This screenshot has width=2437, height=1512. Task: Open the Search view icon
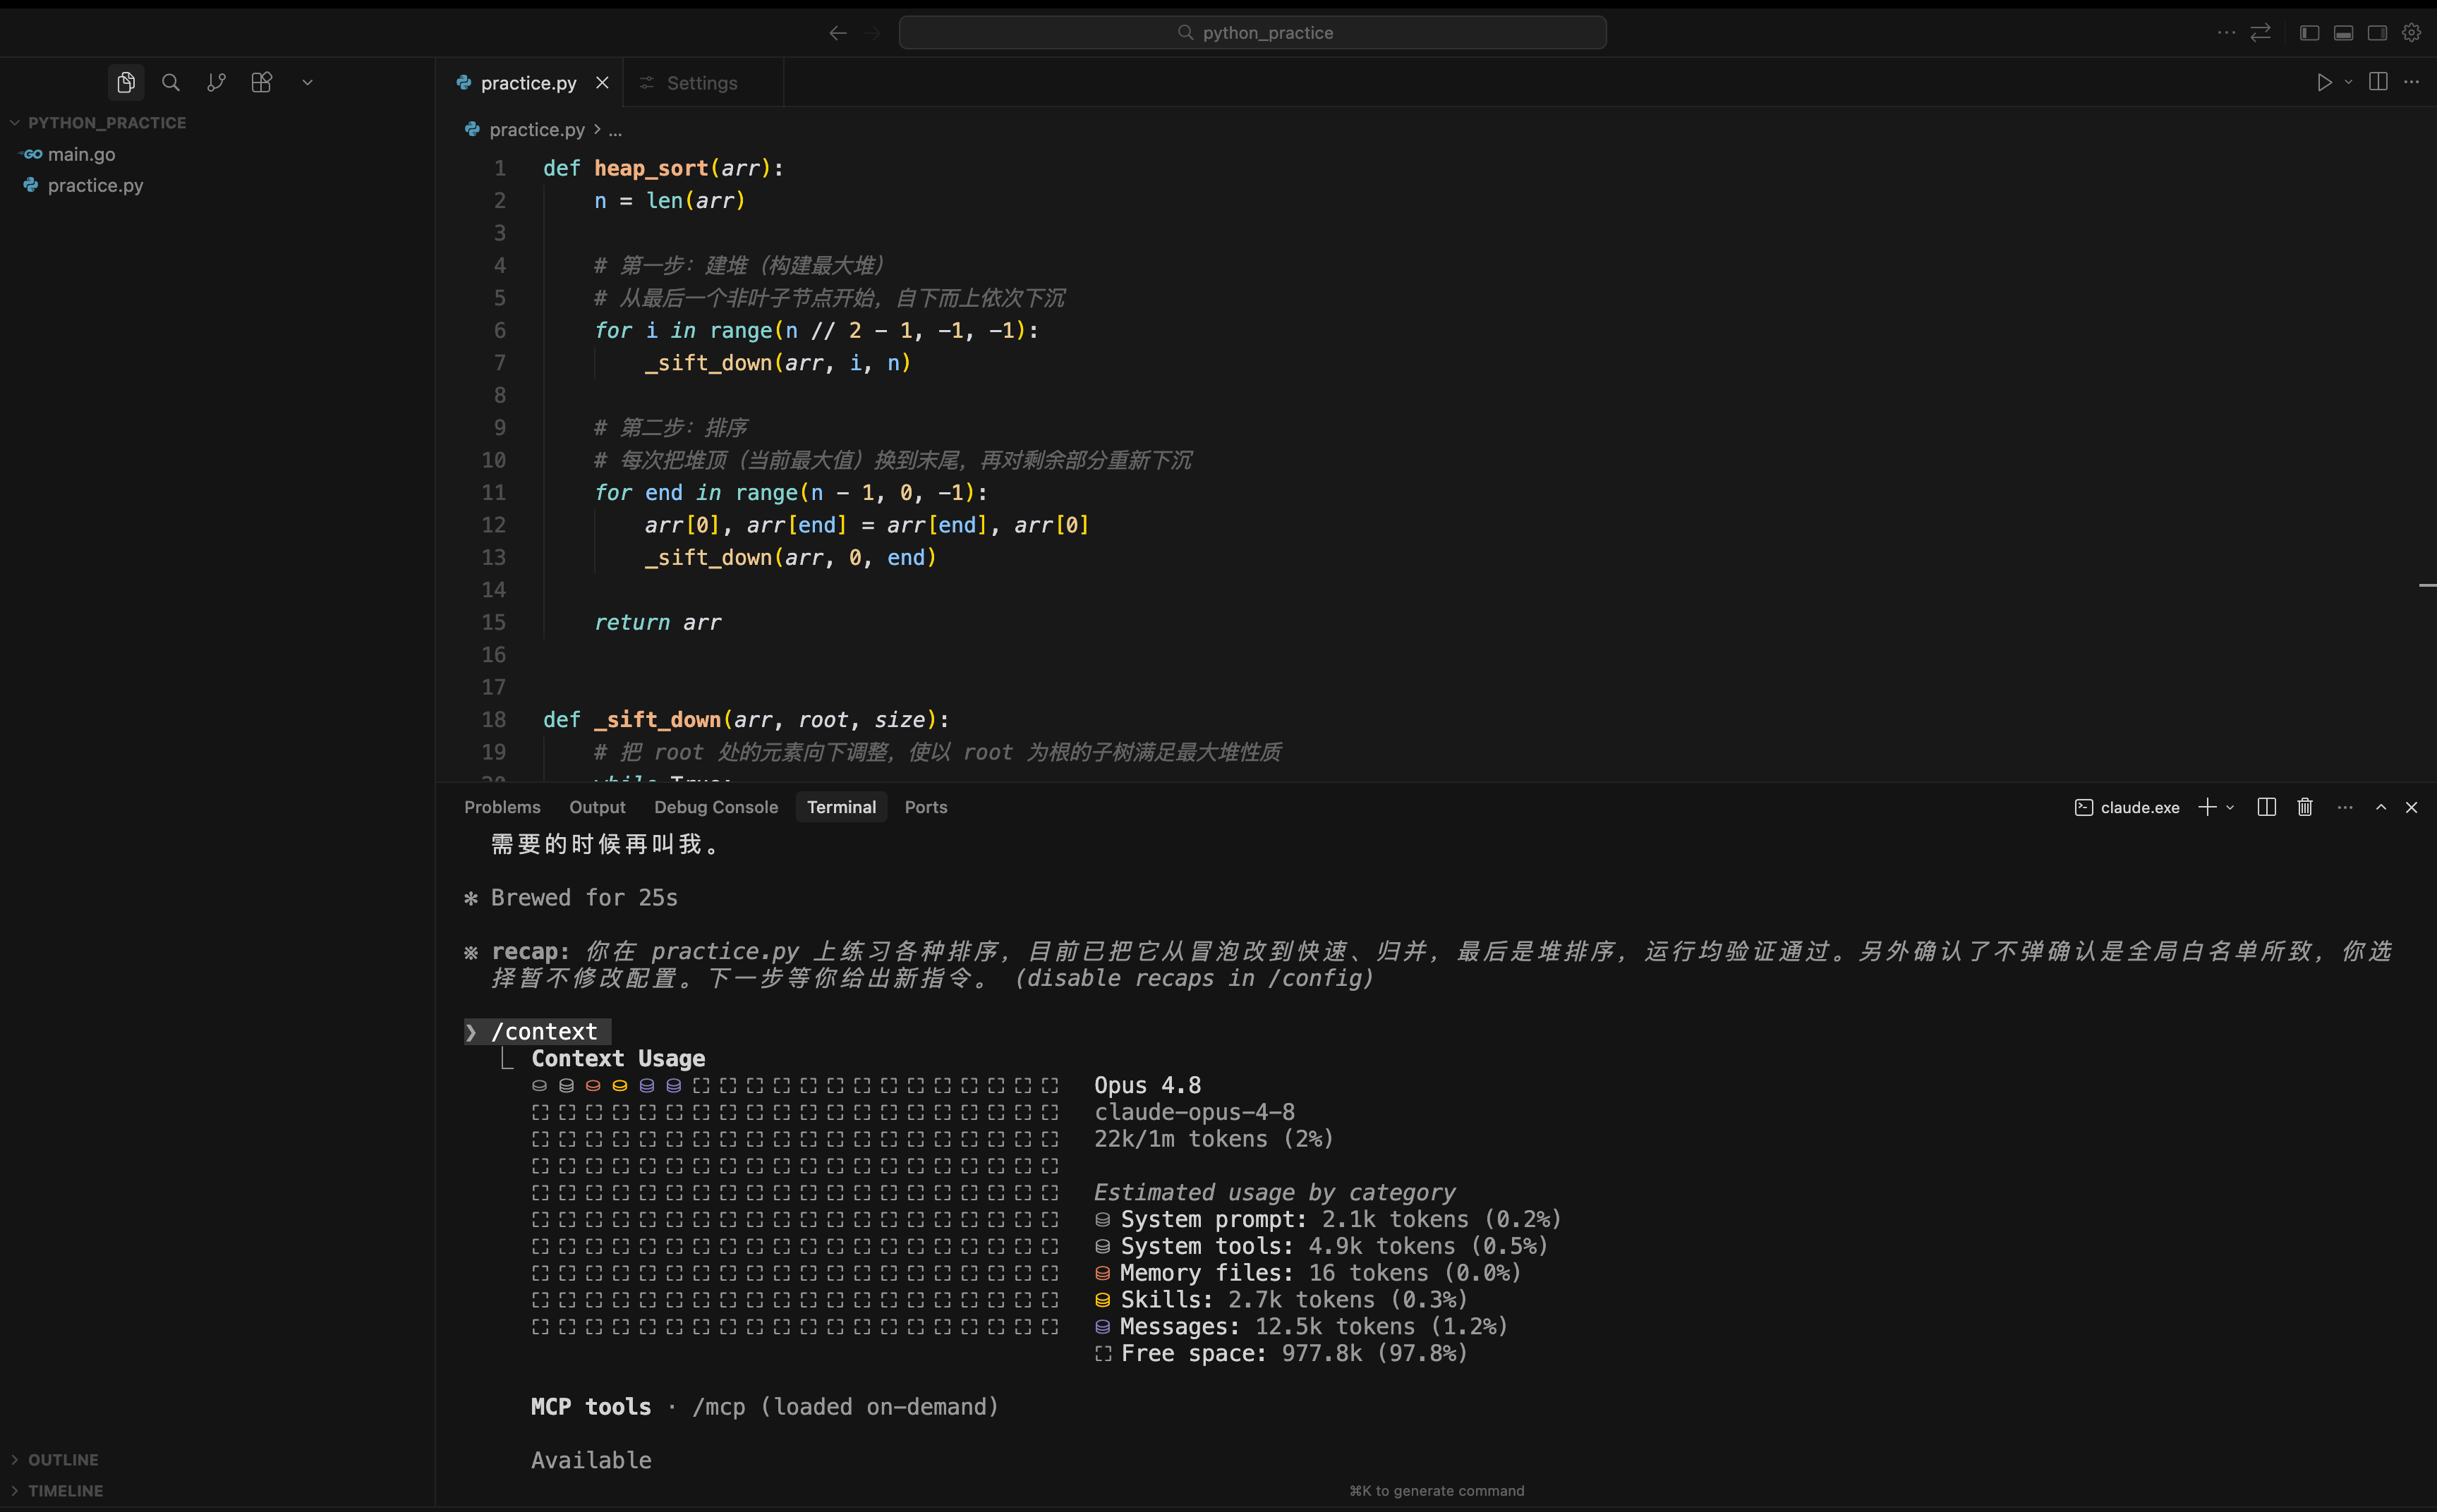pyautogui.click(x=171, y=82)
